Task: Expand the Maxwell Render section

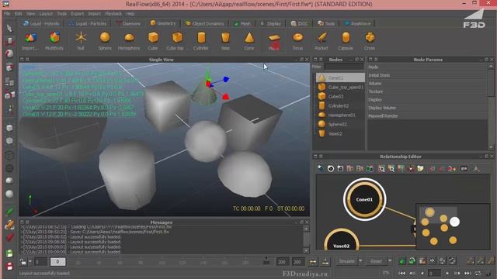Action: pyautogui.click(x=427, y=115)
